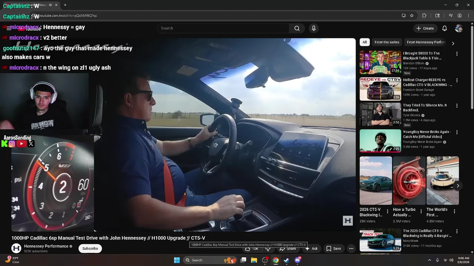Open the Chrome media controls icon

pyautogui.click(x=451, y=16)
